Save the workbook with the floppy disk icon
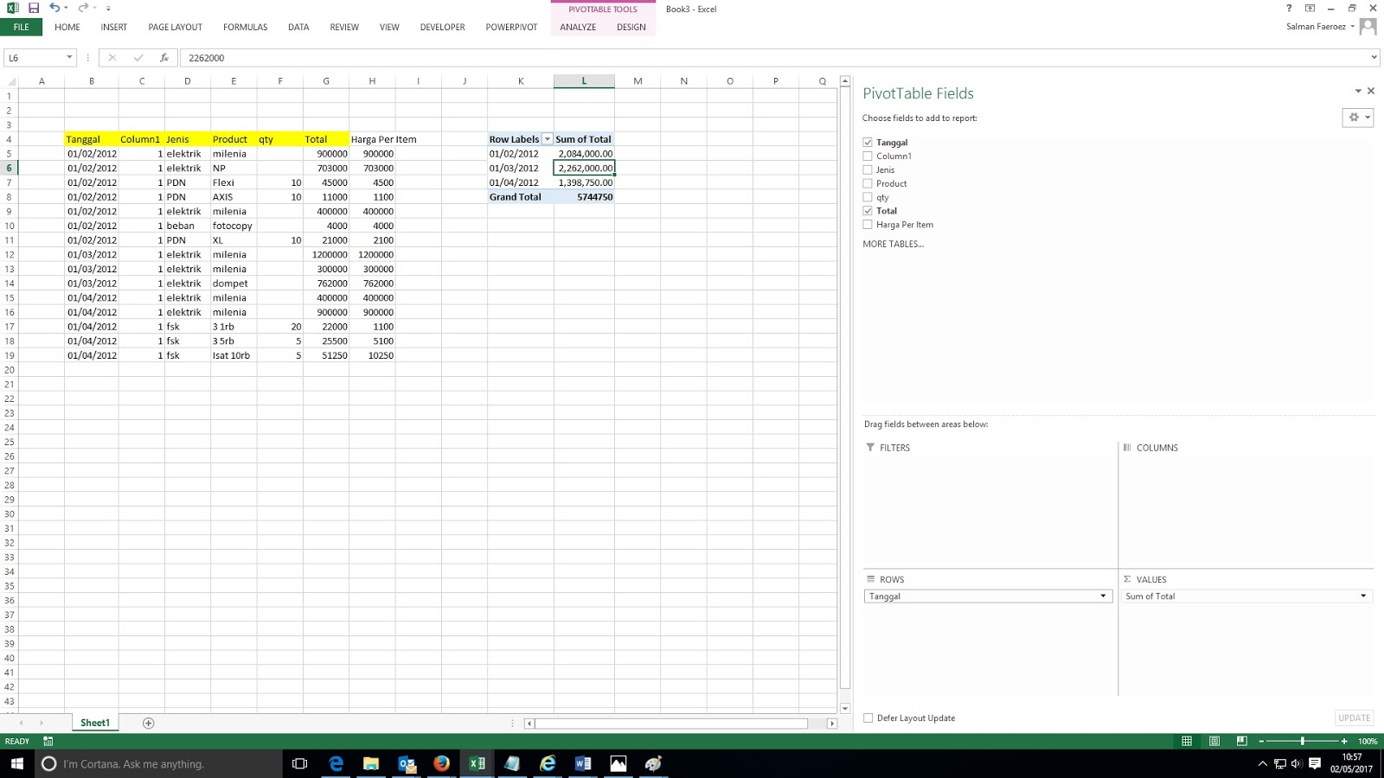1384x778 pixels. 34,8
